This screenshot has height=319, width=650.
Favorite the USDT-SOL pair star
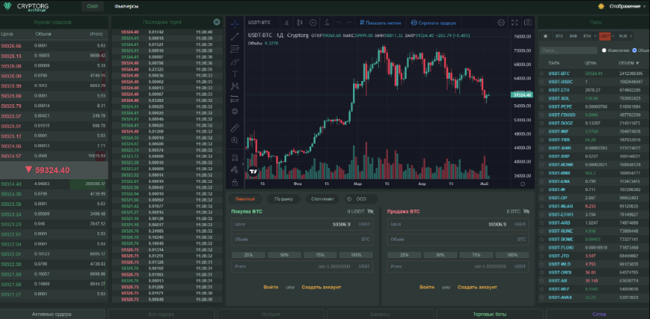point(541,98)
